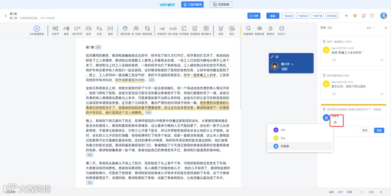The image size is (391, 196).
Task: Expand the voice card with arrow icon
Action: click(272, 57)
